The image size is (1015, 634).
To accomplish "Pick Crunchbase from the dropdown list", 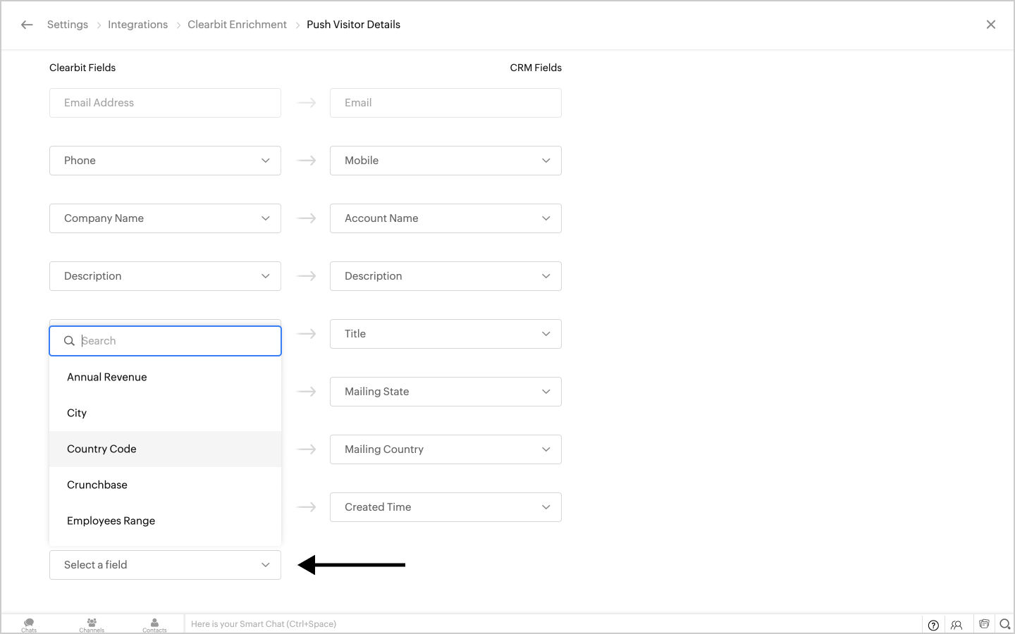I will pos(97,485).
